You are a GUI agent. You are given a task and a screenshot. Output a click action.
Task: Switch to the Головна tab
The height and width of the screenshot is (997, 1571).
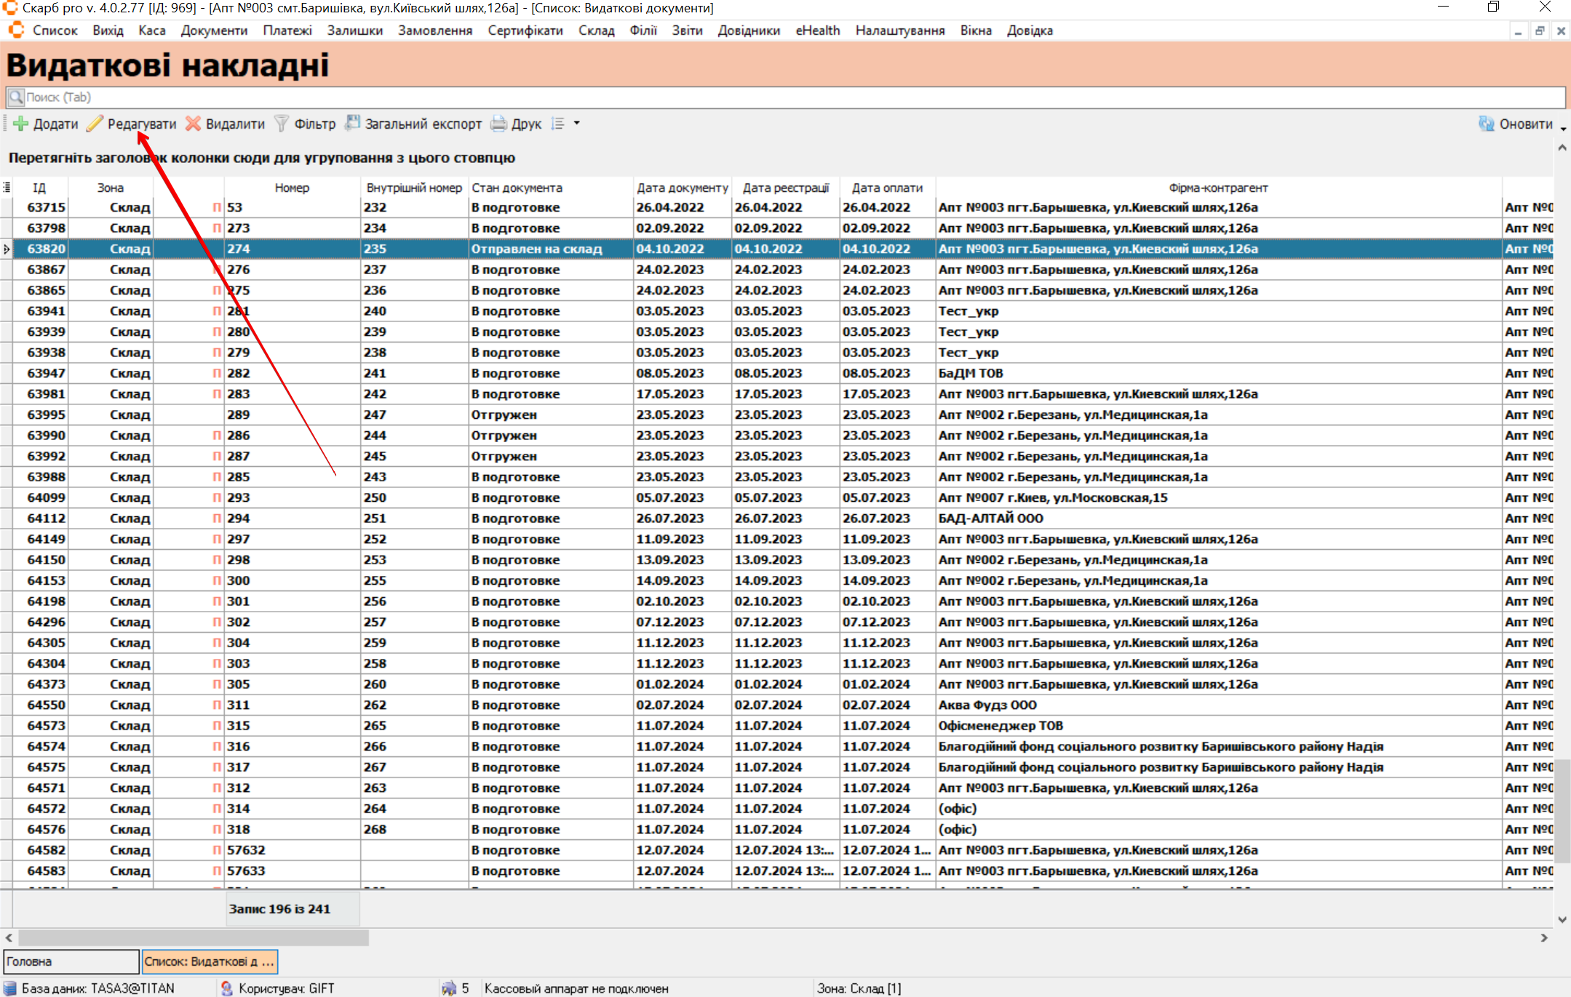click(x=71, y=961)
